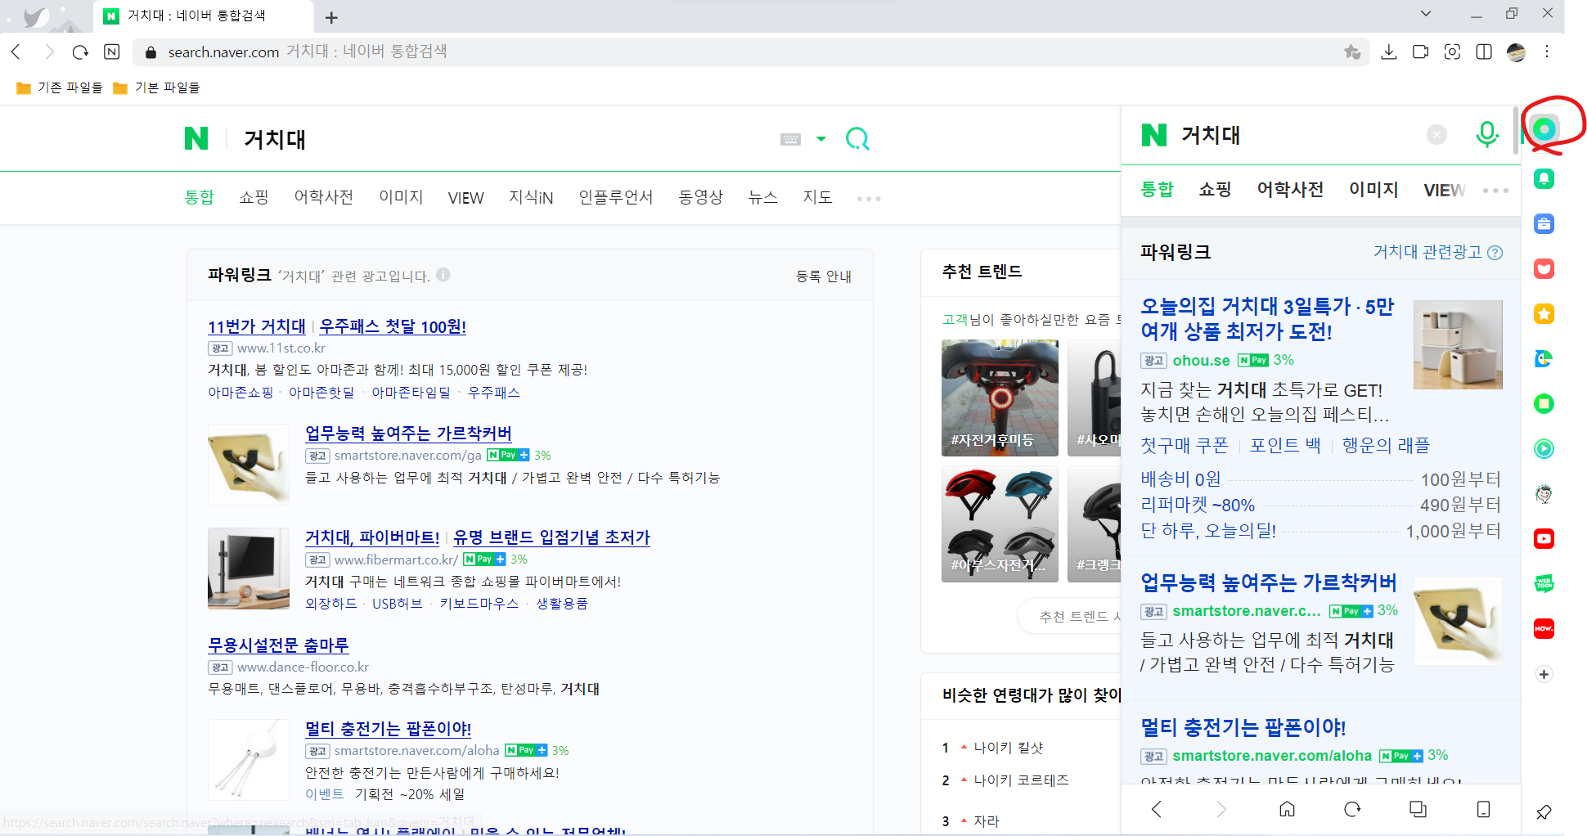Open YouTube from the sidebar

click(1544, 538)
